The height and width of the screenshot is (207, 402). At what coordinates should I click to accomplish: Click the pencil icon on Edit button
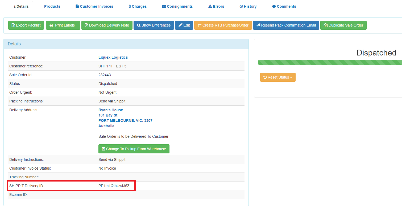pyautogui.click(x=180, y=25)
